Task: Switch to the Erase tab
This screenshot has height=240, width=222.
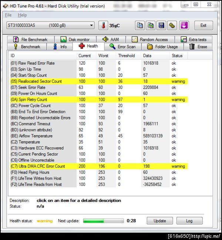Action: pos(198,47)
